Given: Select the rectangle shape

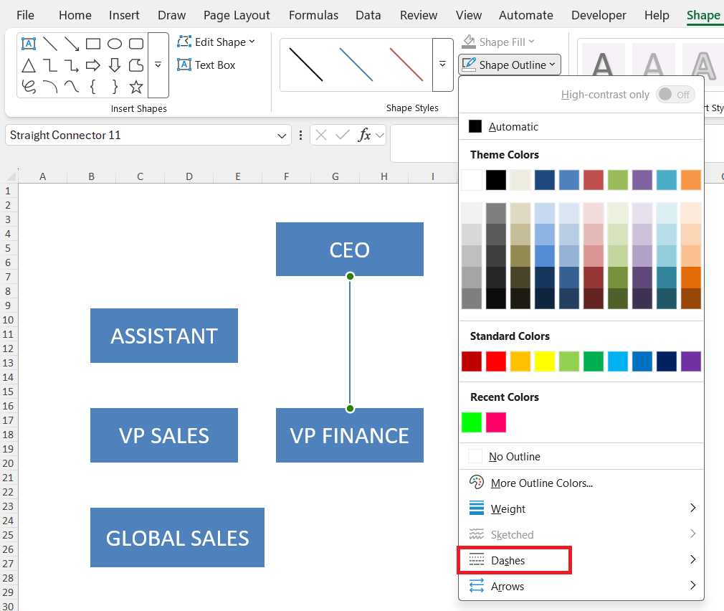Looking at the screenshot, I should pos(93,44).
